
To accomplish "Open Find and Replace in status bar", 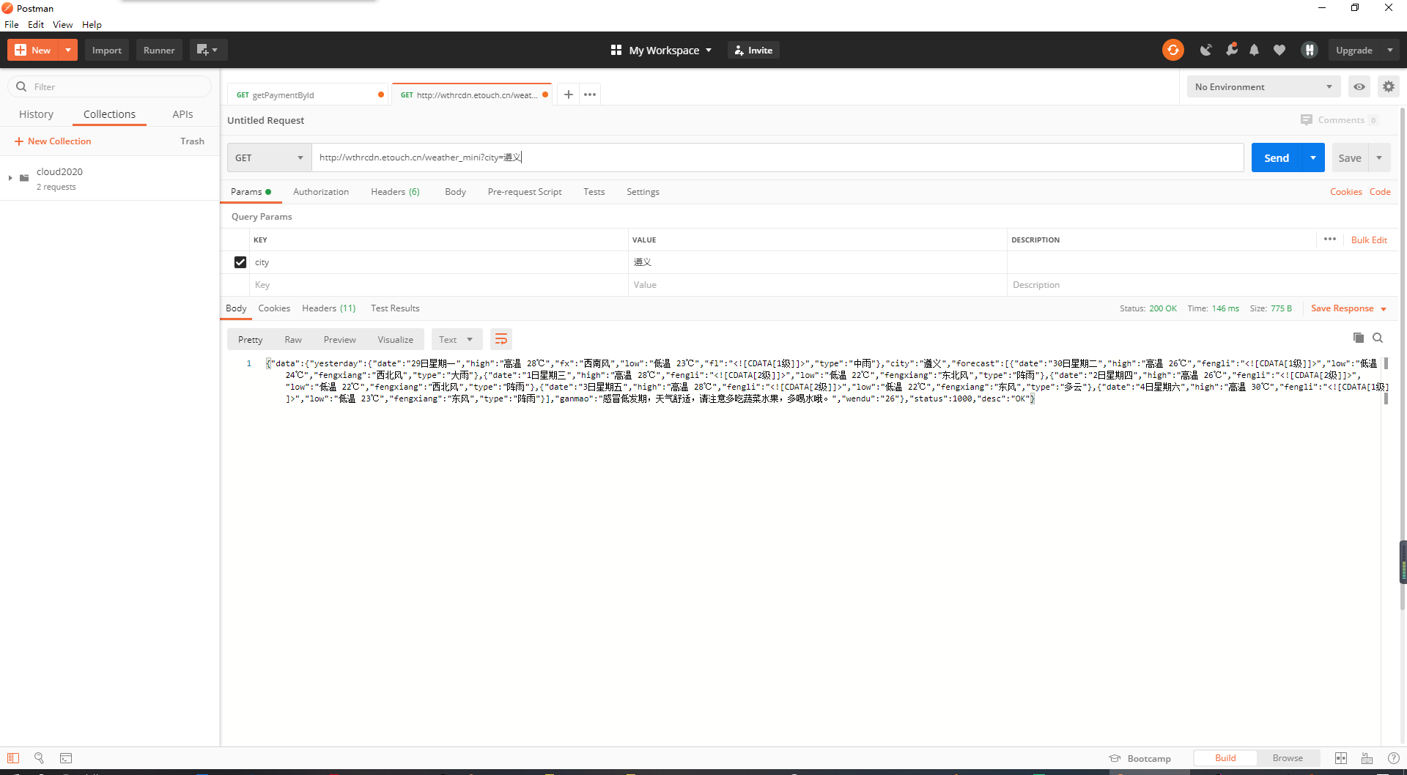I will coord(39,758).
